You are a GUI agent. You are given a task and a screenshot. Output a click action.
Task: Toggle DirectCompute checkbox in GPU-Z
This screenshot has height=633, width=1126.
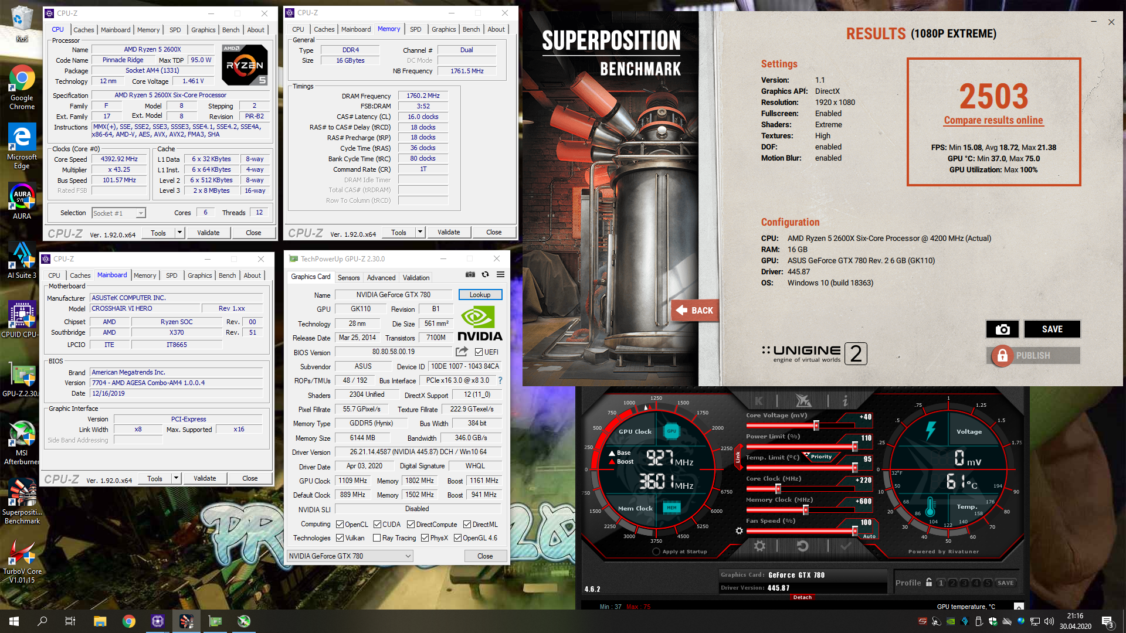click(411, 525)
